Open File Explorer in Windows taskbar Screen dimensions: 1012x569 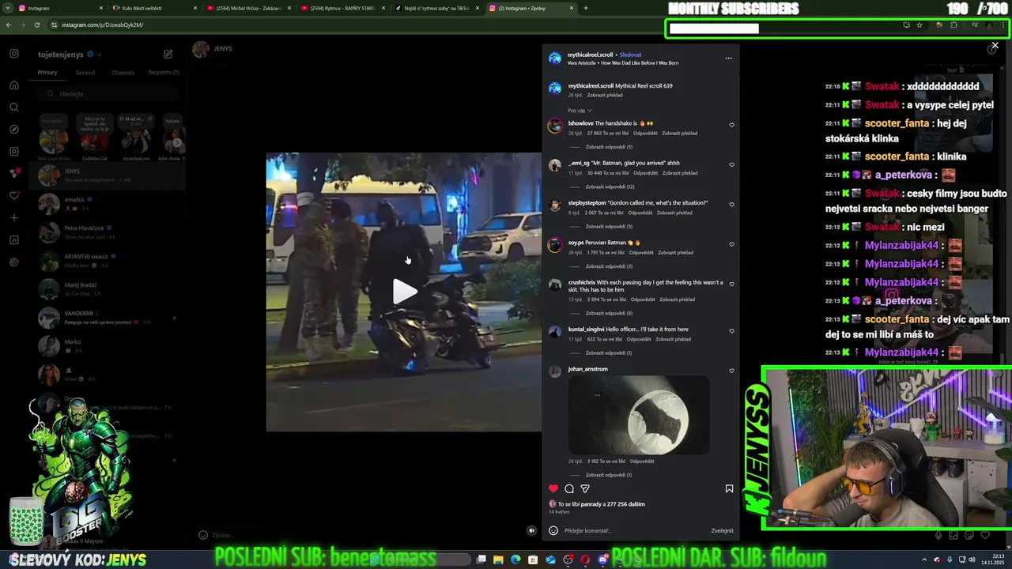click(498, 560)
